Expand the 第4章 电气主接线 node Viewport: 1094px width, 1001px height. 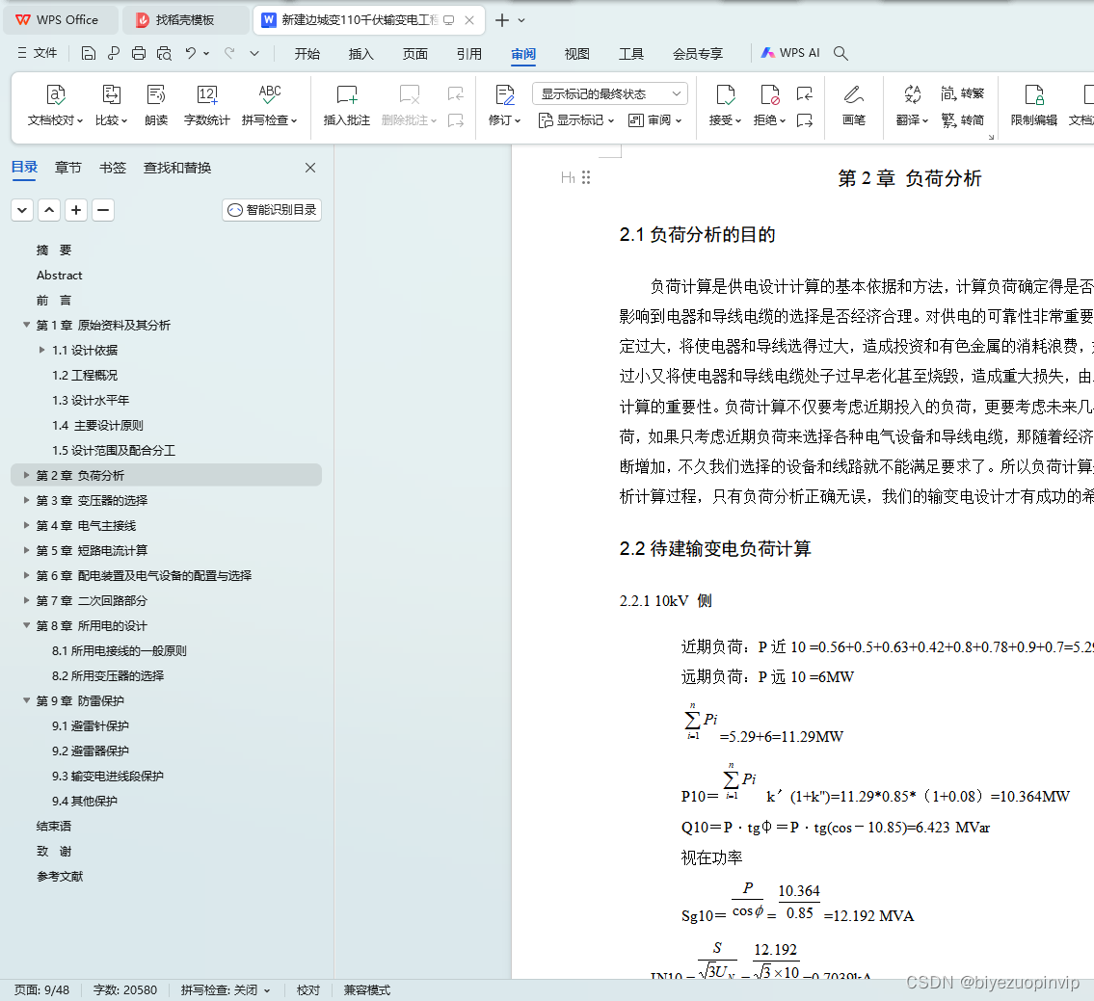27,525
